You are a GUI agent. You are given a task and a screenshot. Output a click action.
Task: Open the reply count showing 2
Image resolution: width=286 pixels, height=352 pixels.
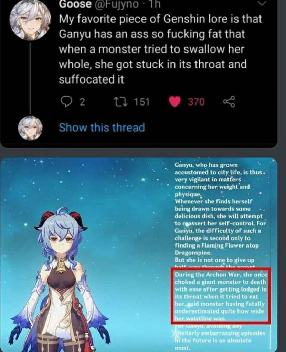[x=83, y=102]
